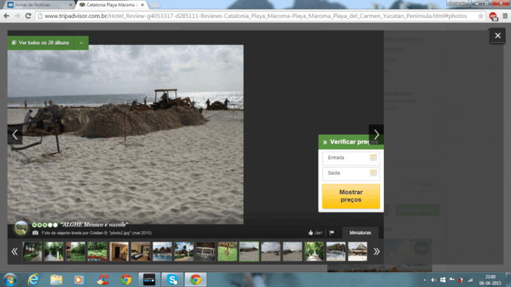Screen dimensions: 511x287
Task: Select the Miniaturas tab
Action: (x=360, y=233)
